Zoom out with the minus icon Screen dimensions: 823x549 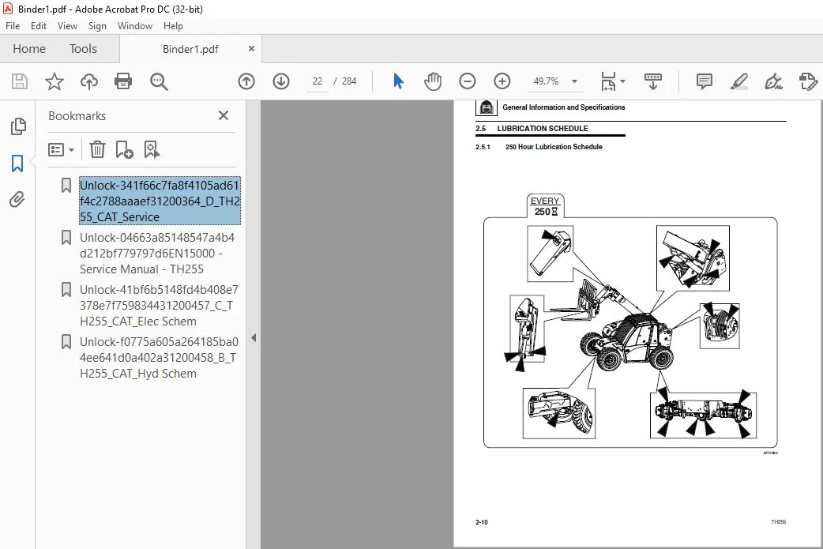pos(467,81)
